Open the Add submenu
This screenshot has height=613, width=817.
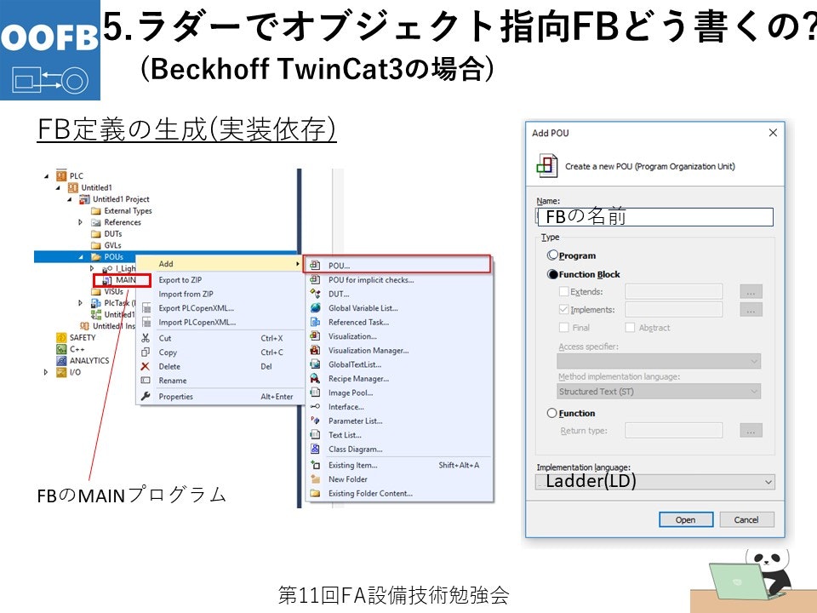(220, 264)
